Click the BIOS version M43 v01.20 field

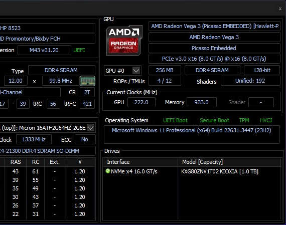(44, 50)
